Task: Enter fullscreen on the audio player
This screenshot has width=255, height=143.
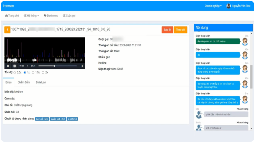Action: click(82, 66)
